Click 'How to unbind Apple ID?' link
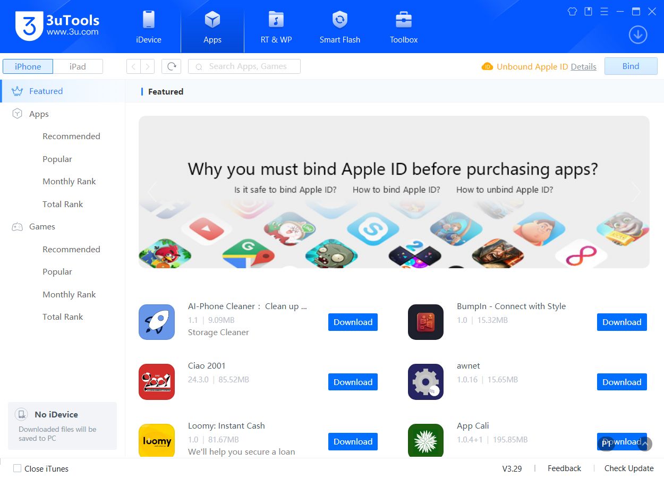 505,190
